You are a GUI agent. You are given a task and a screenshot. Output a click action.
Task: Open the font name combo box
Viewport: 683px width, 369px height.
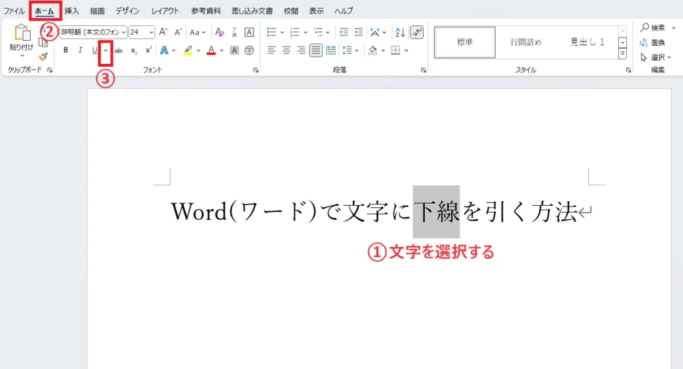93,32
